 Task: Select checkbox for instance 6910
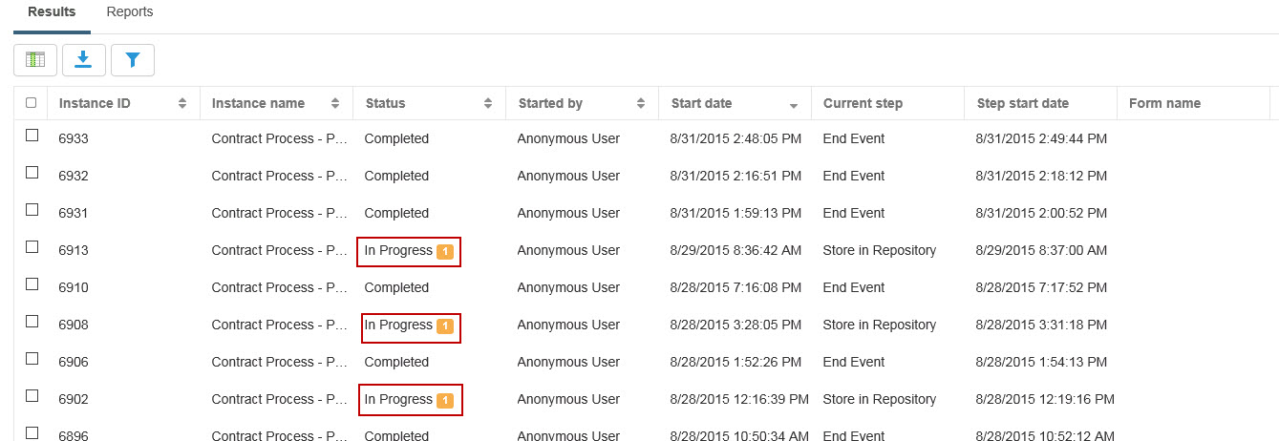coord(32,284)
